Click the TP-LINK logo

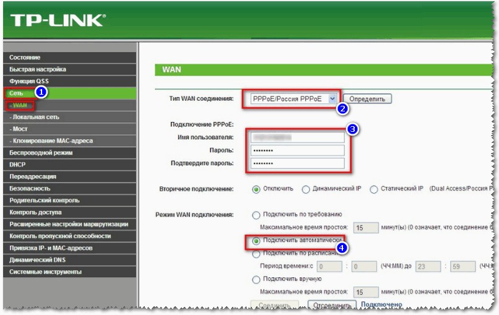coord(58,21)
